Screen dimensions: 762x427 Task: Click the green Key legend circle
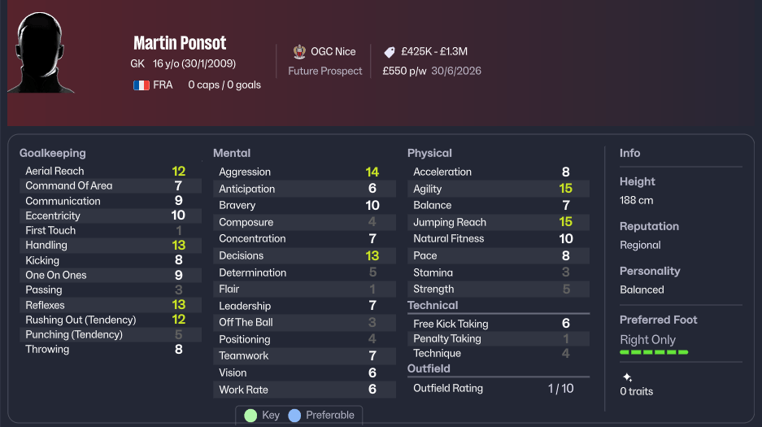250,416
